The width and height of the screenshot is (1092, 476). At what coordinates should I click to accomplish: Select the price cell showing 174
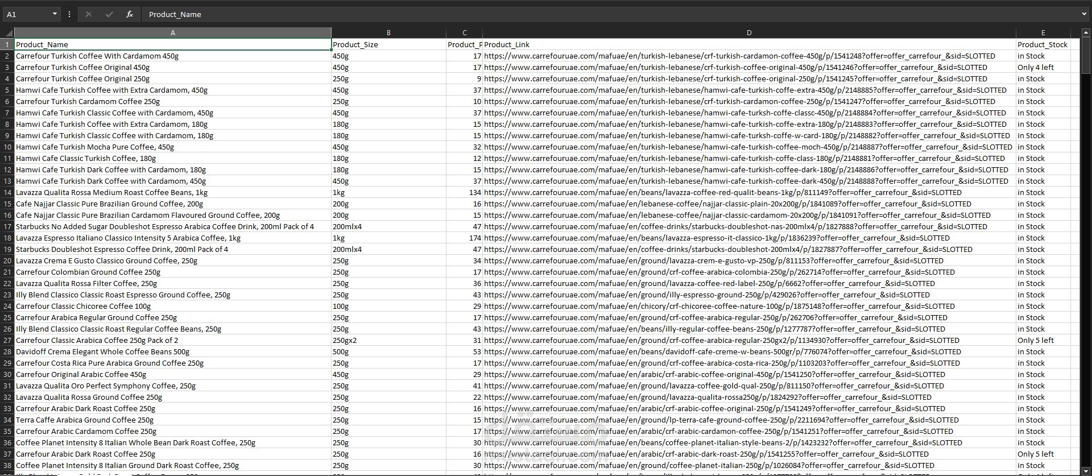[x=465, y=238]
